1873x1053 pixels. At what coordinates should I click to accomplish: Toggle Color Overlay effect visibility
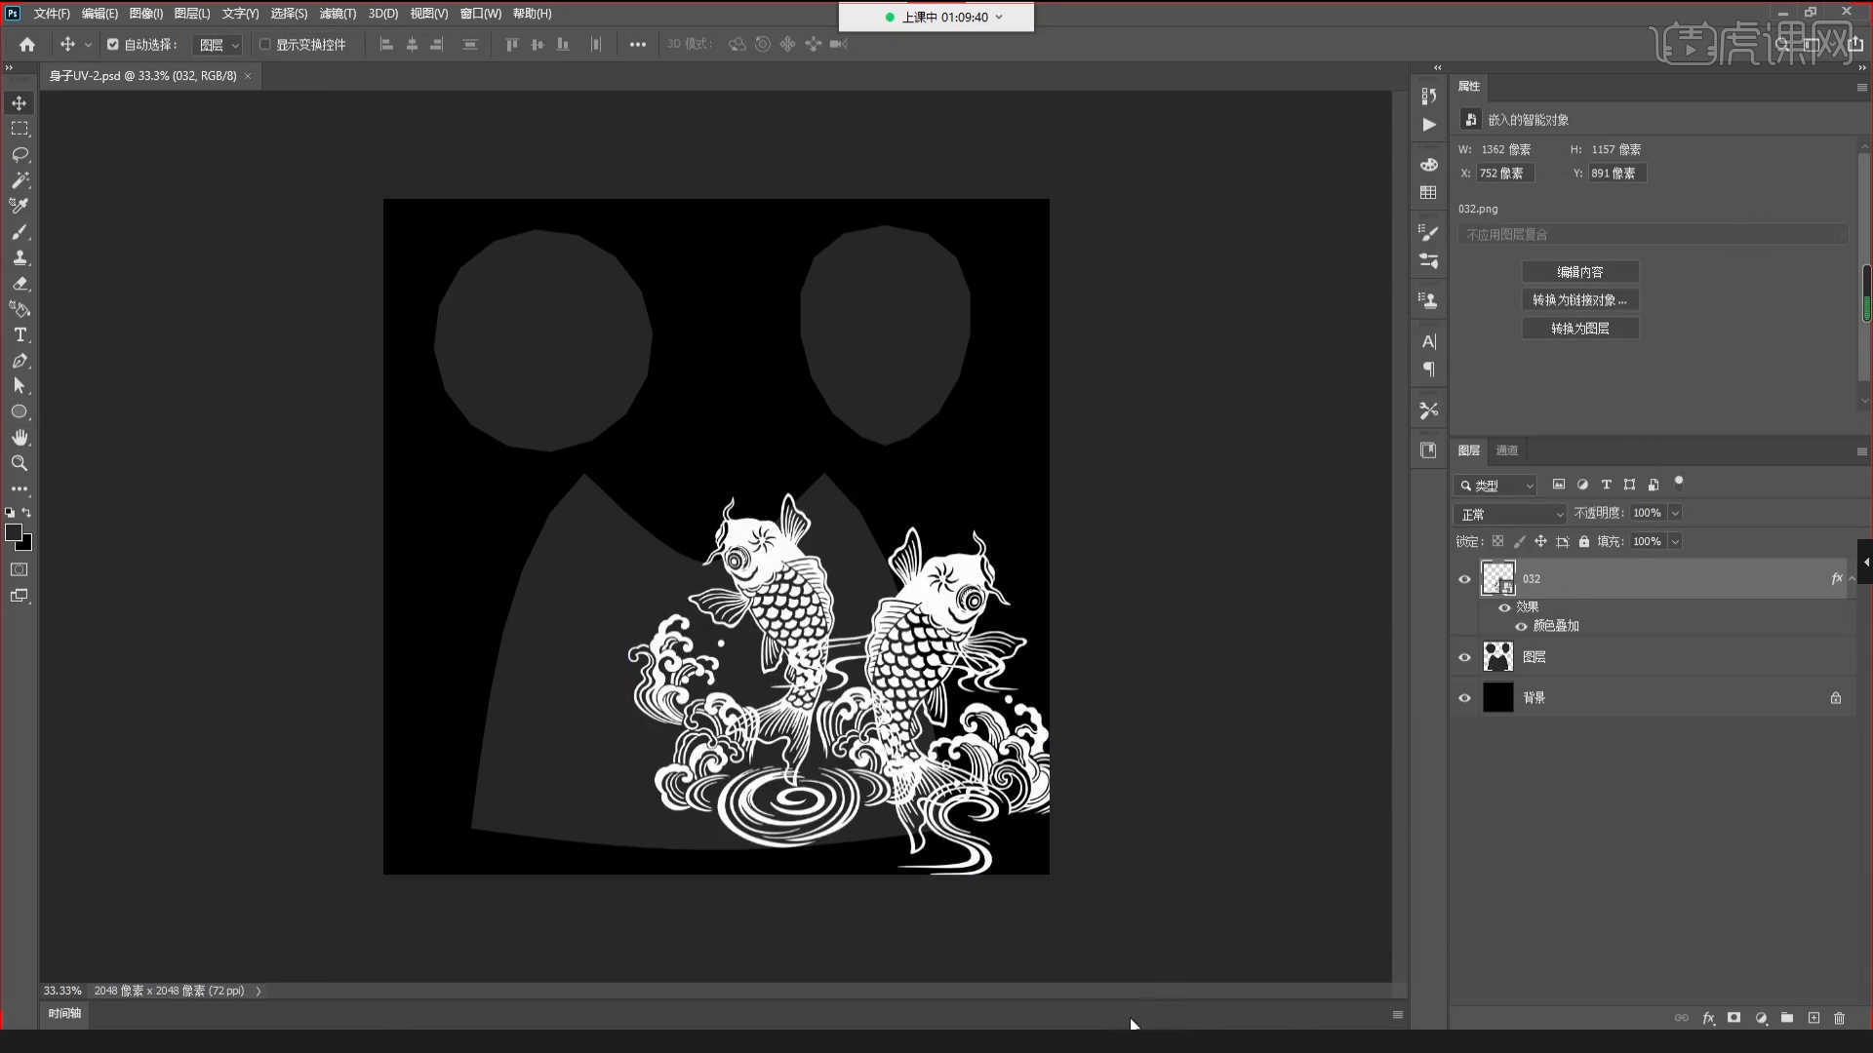tap(1521, 626)
